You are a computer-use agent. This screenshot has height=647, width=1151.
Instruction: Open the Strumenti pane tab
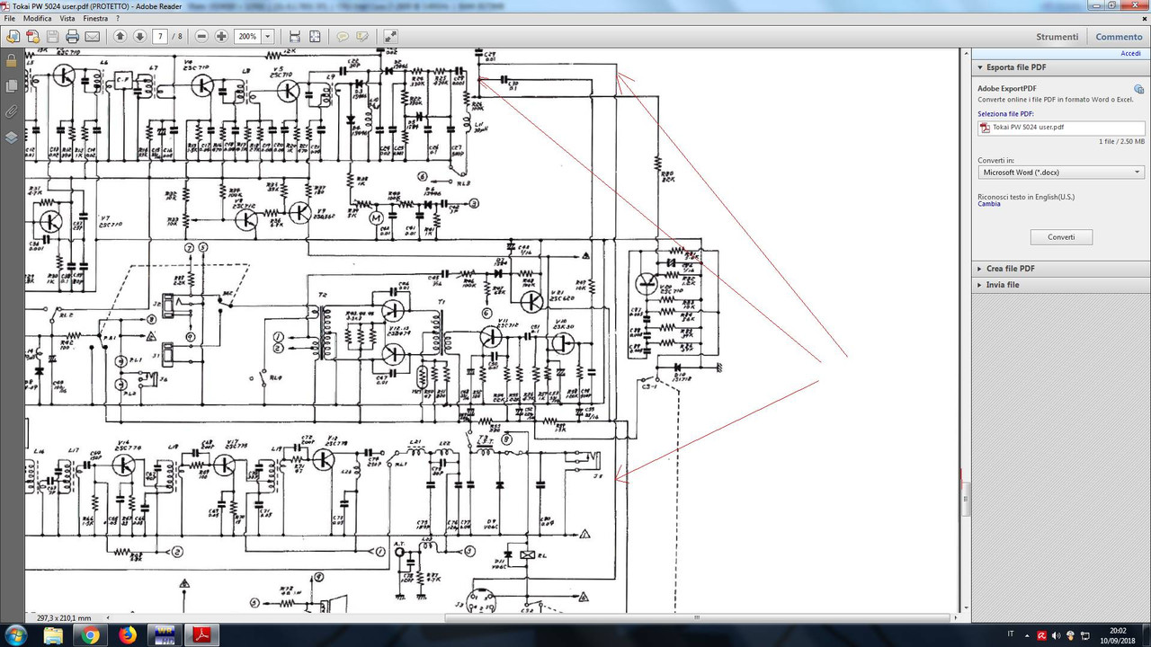coord(1057,37)
